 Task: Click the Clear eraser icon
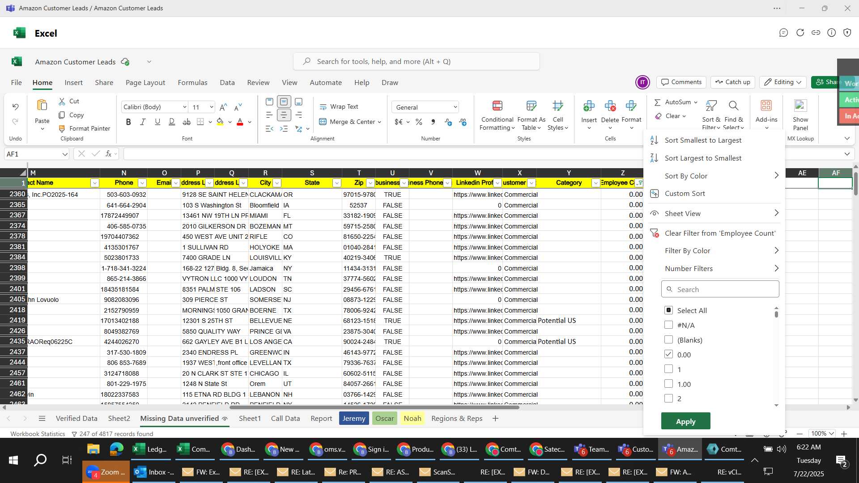[658, 116]
